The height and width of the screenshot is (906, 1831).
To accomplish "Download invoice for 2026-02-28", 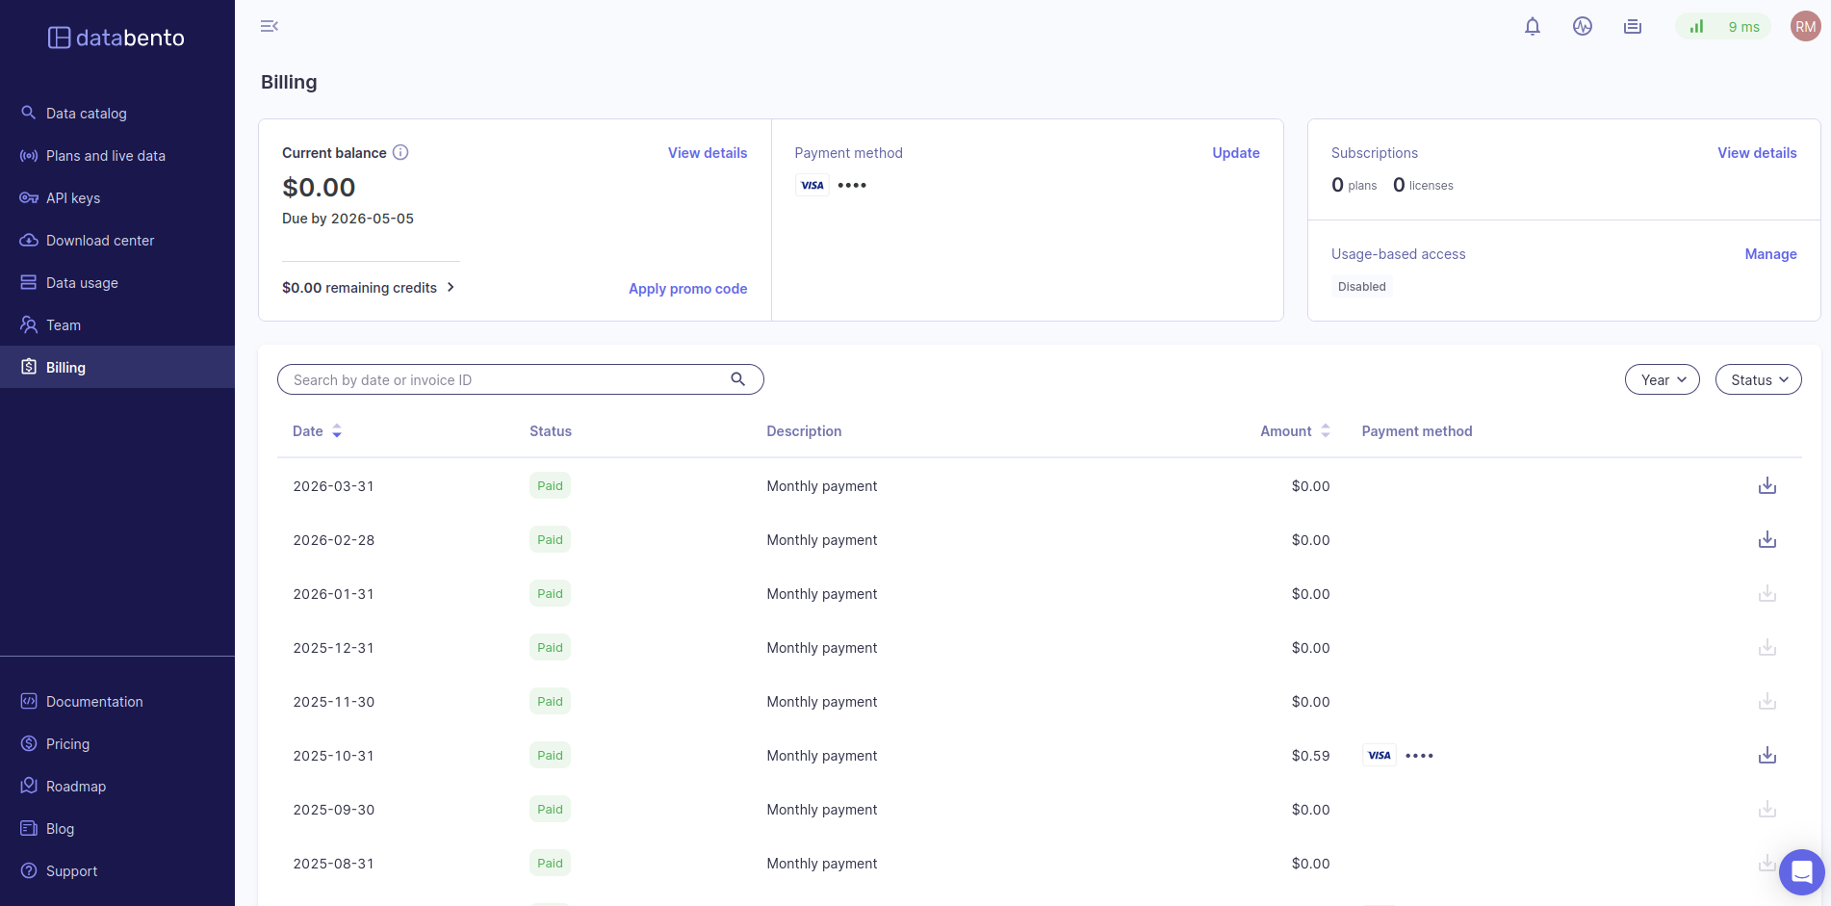I will 1767,540.
